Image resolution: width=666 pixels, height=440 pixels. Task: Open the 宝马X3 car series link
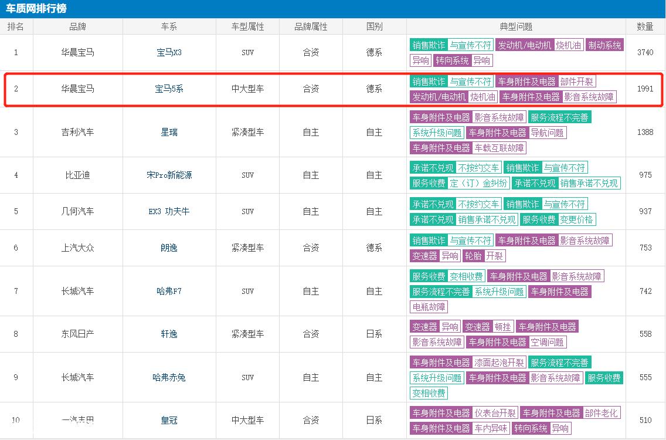tap(169, 53)
